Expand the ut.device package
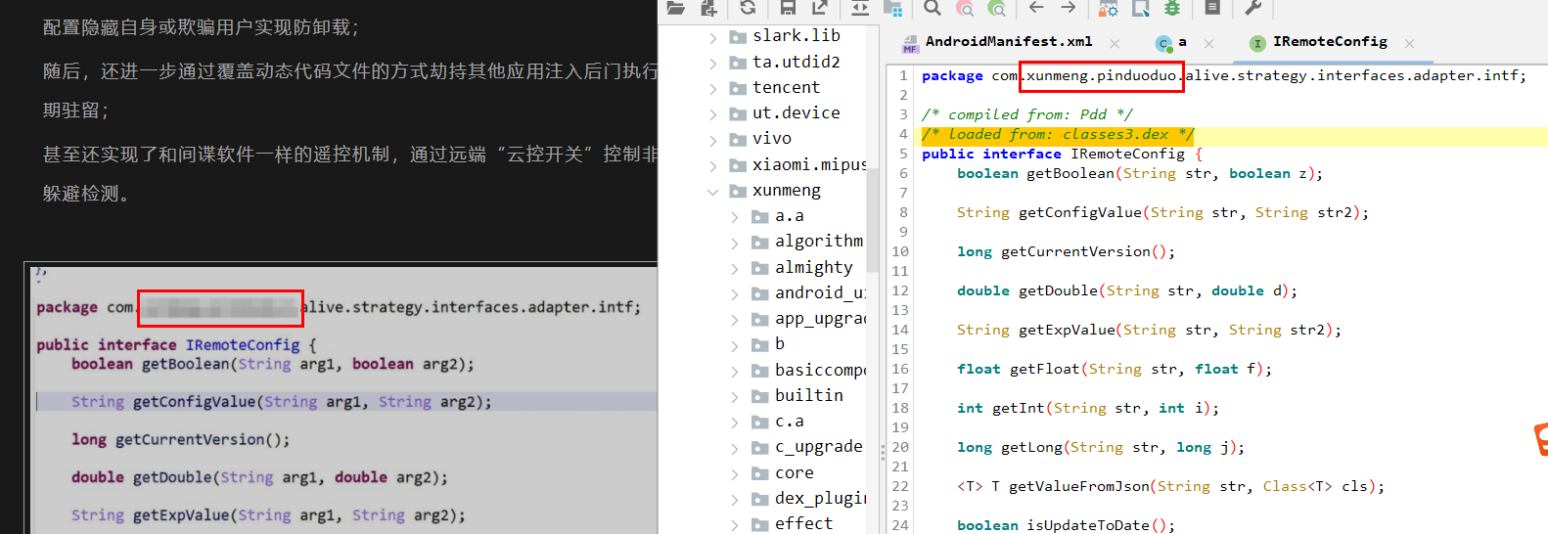 712,114
